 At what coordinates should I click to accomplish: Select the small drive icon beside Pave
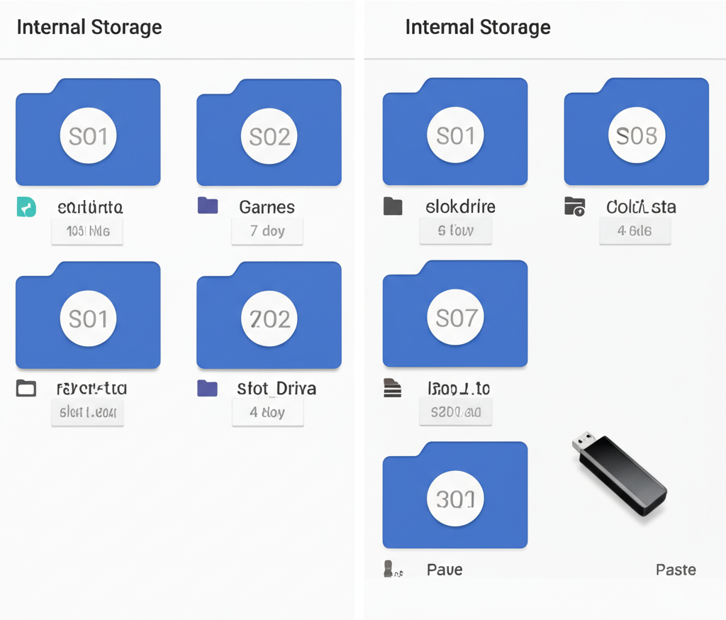(x=389, y=569)
